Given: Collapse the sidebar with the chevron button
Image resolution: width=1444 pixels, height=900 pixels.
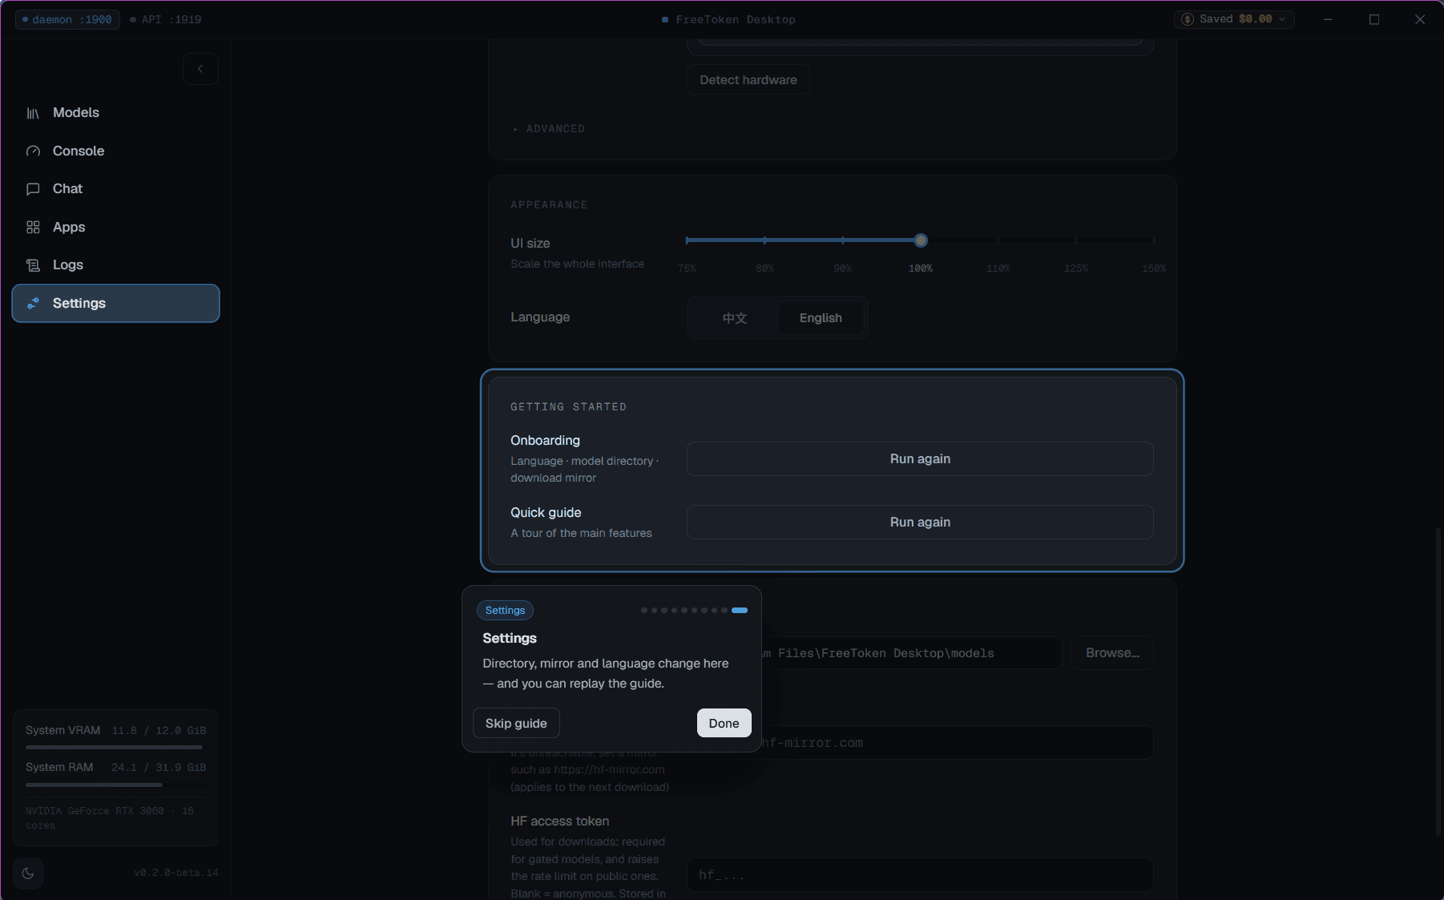Looking at the screenshot, I should click(200, 69).
